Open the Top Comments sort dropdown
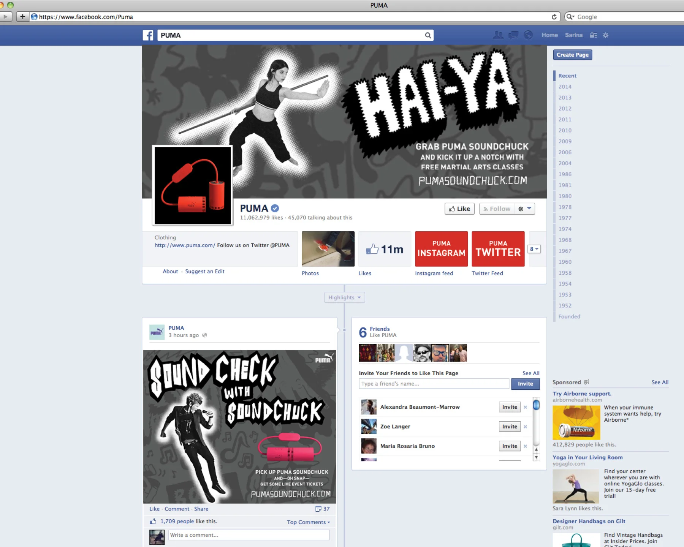Viewport: 684px width, 547px height. click(x=308, y=522)
